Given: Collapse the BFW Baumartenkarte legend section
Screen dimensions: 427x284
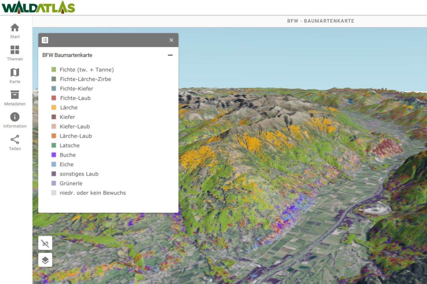Looking at the screenshot, I should coord(170,55).
